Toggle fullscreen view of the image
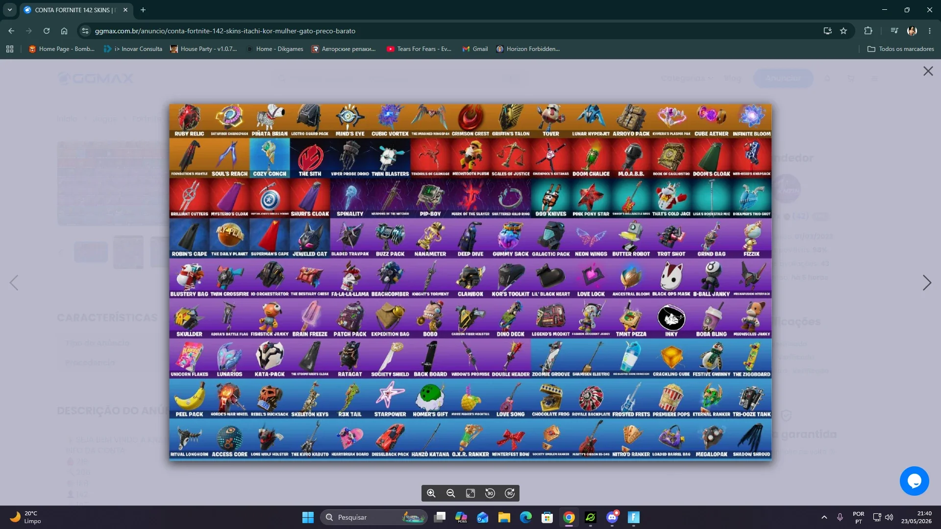Screen dimensions: 941x529 (x=470, y=493)
